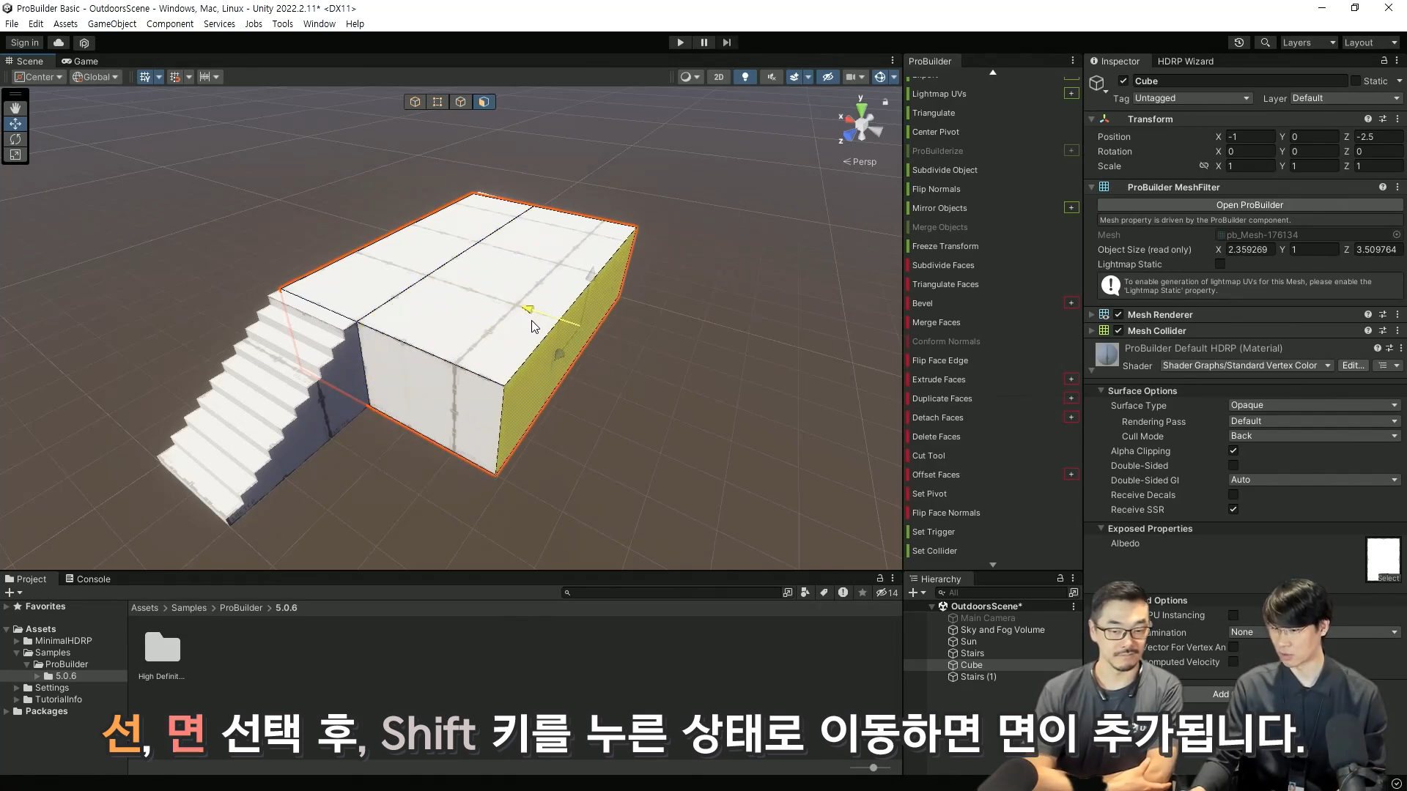The width and height of the screenshot is (1407, 791).
Task: Toggle the 2D view button
Action: 718,77
